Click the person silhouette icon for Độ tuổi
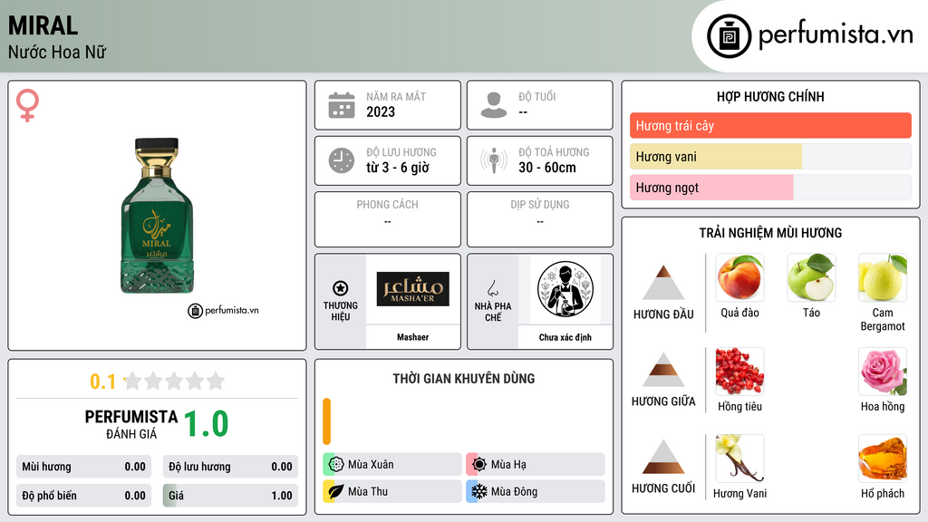 [x=494, y=105]
